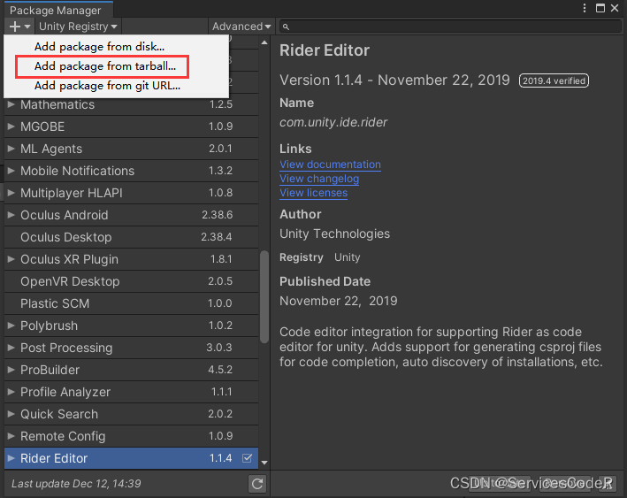Expand the MGOBE package versions
The height and width of the screenshot is (498, 627).
11,126
